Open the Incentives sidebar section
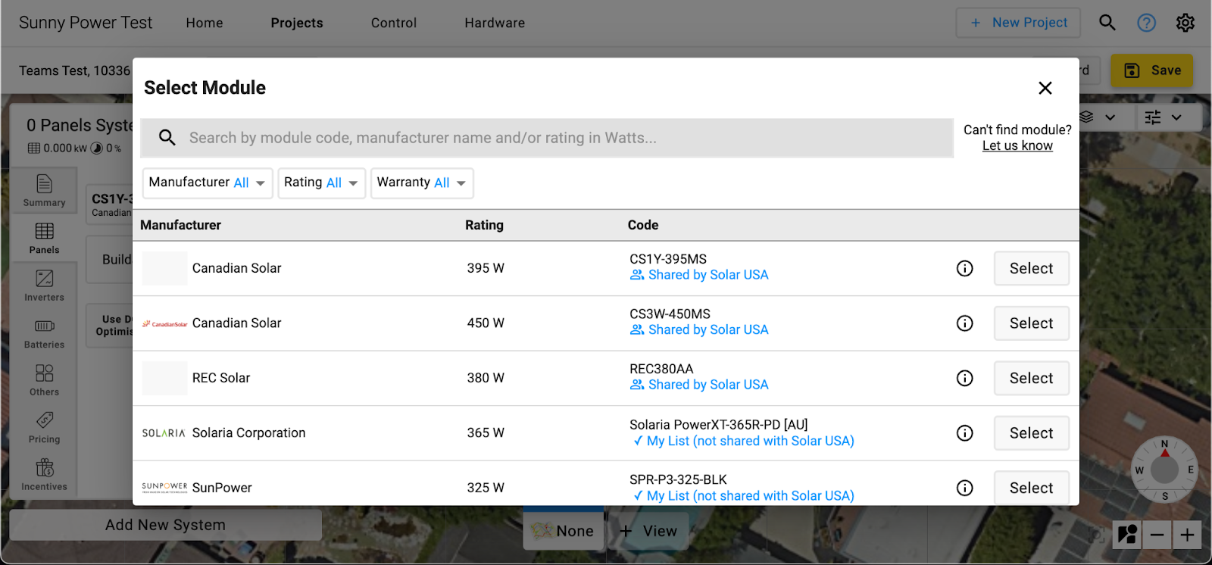Viewport: 1212px width, 565px height. tap(45, 476)
